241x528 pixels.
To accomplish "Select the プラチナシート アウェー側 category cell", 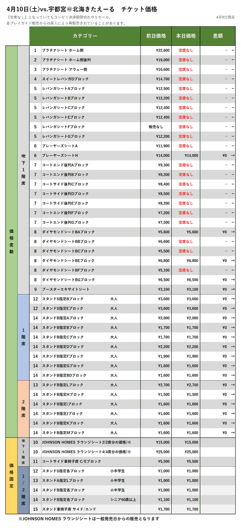I will click(x=91, y=70).
